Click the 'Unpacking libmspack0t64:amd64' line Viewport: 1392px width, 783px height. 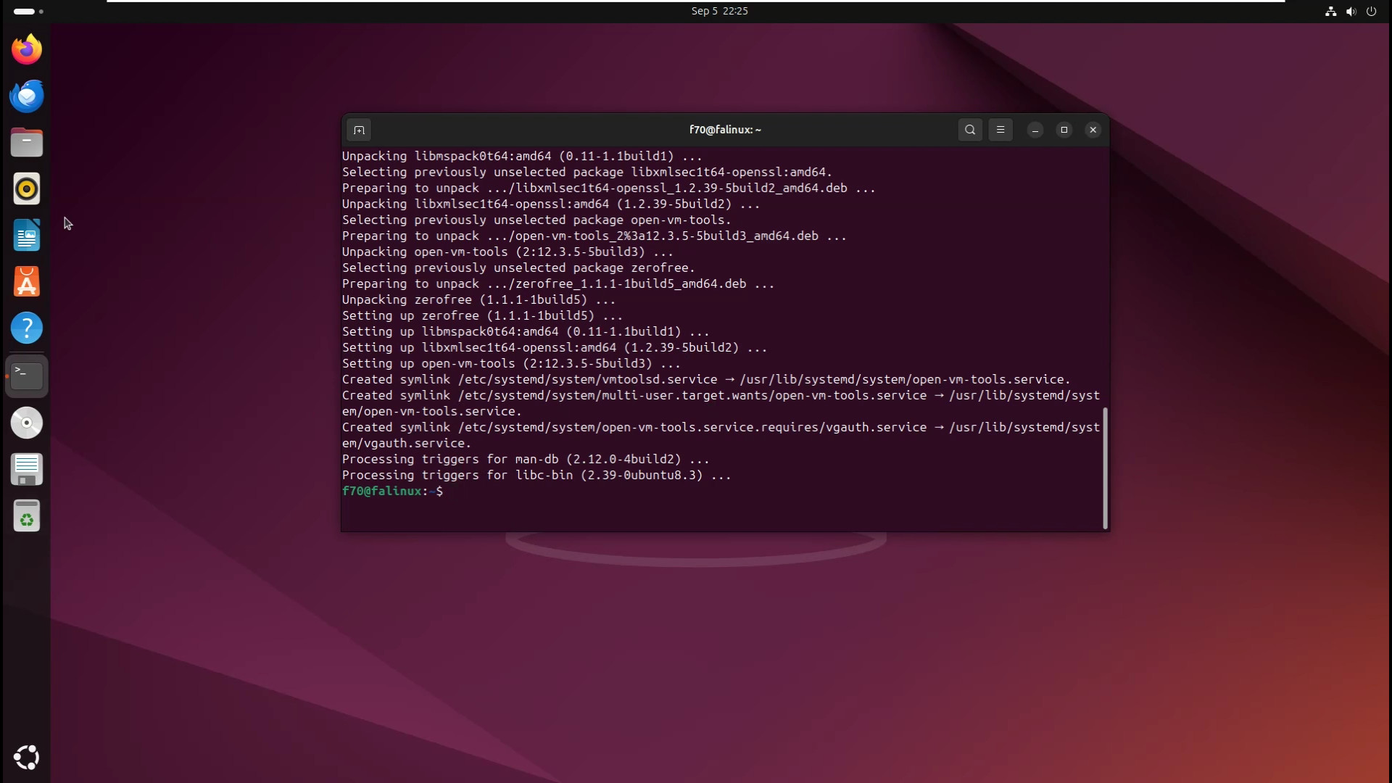pos(522,156)
